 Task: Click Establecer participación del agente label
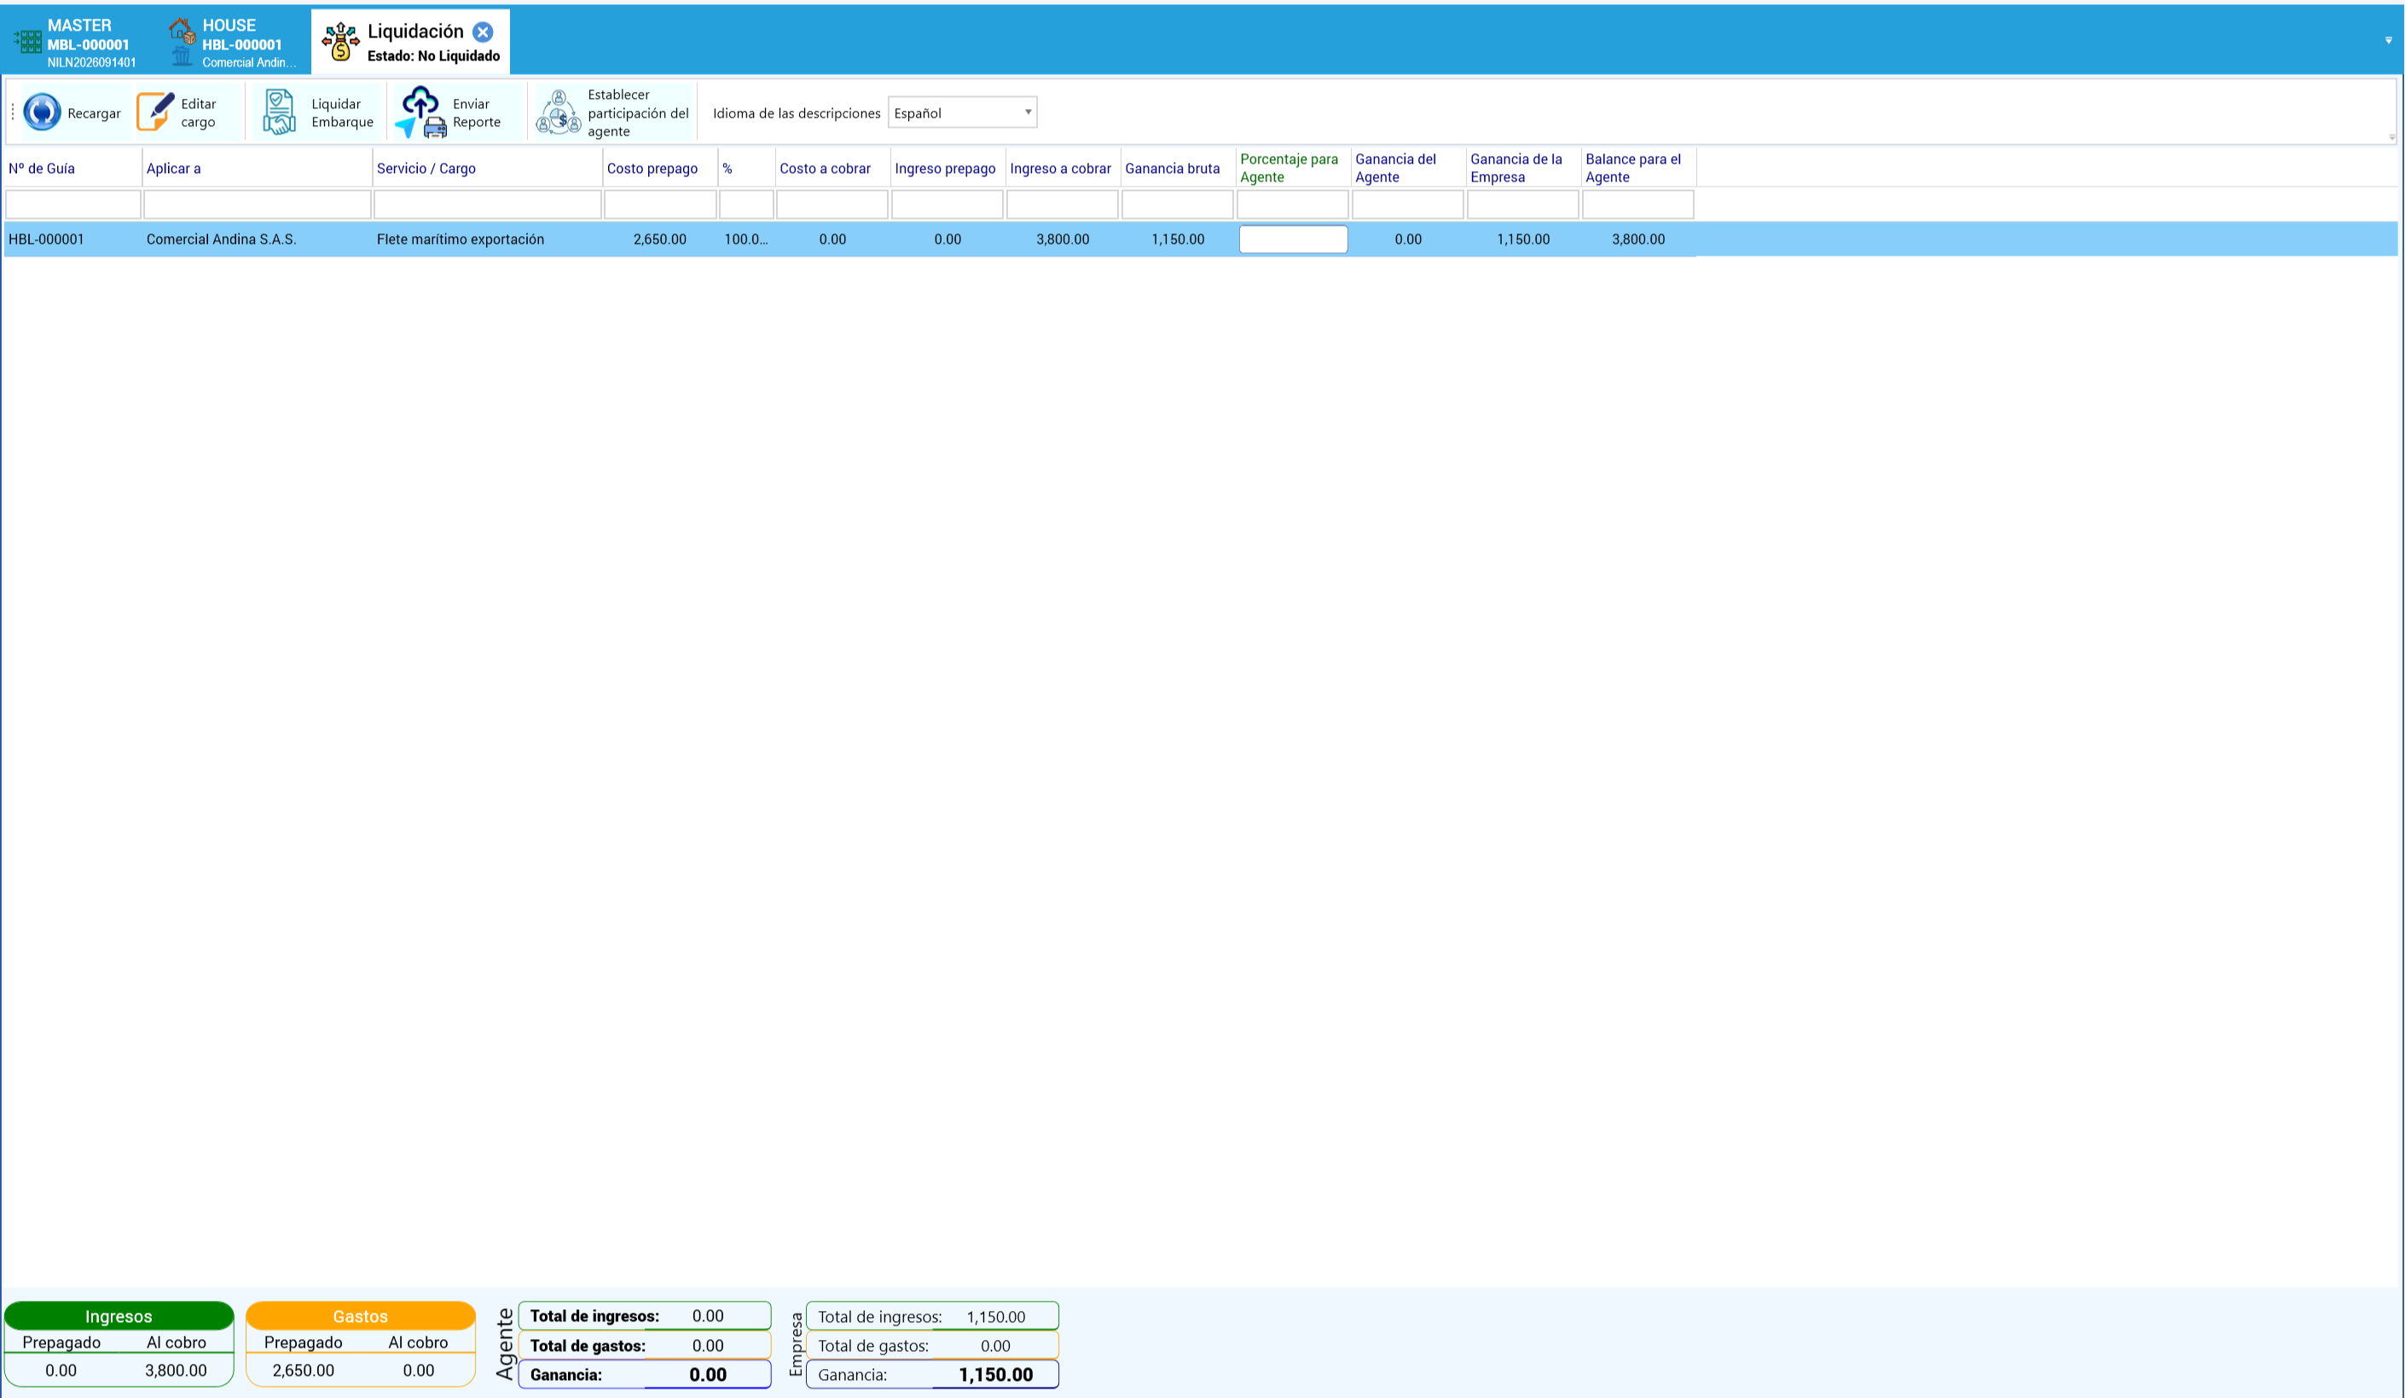638,113
